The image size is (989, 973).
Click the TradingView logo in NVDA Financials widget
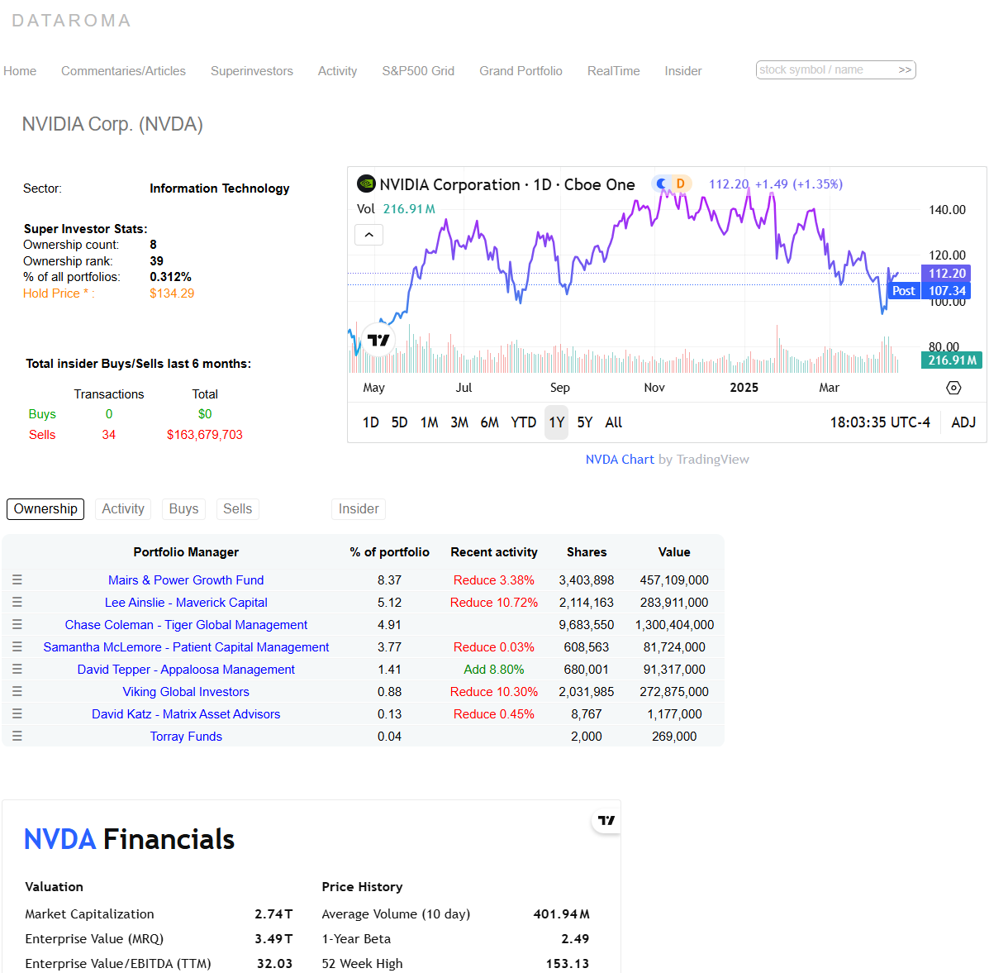606,820
